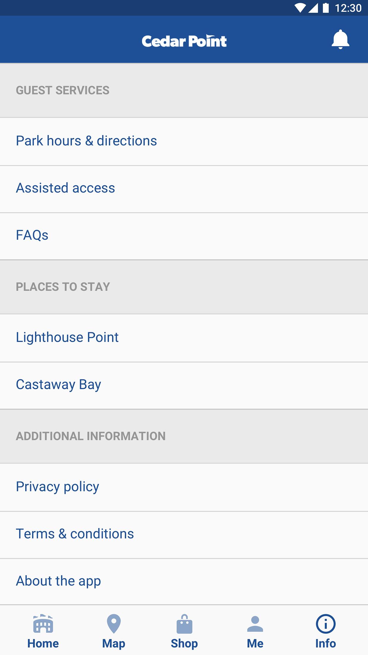Screen dimensions: 368x655
Task: Tap the Wi-Fi signal status icon
Action: point(300,8)
